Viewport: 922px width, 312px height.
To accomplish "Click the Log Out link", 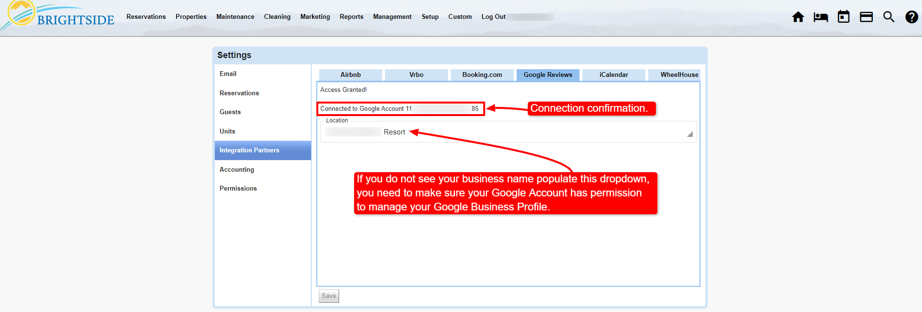I will point(493,16).
